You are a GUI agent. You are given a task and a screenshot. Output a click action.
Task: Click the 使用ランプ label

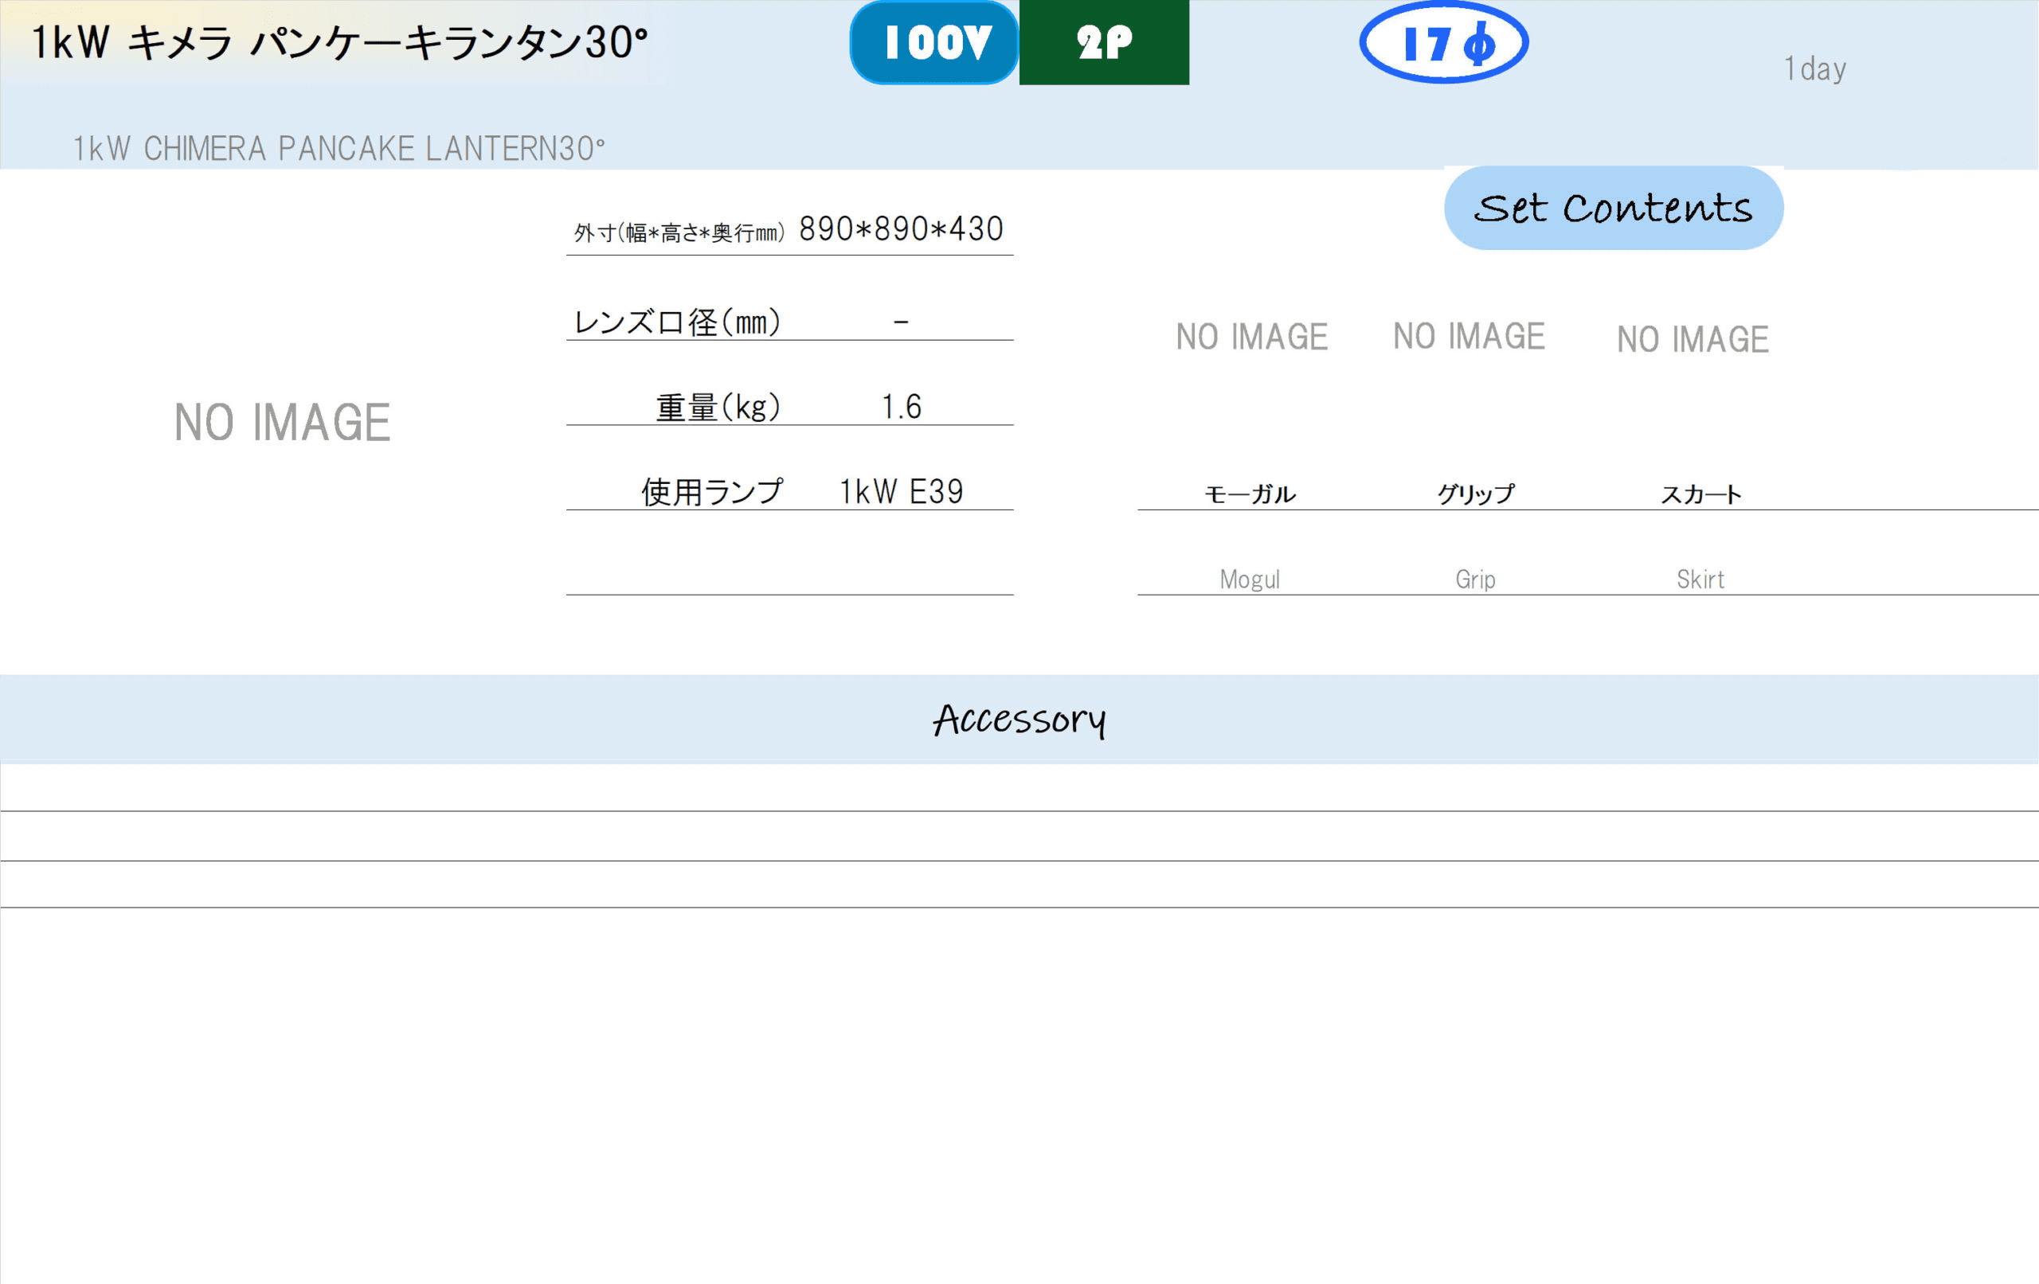pos(712,492)
